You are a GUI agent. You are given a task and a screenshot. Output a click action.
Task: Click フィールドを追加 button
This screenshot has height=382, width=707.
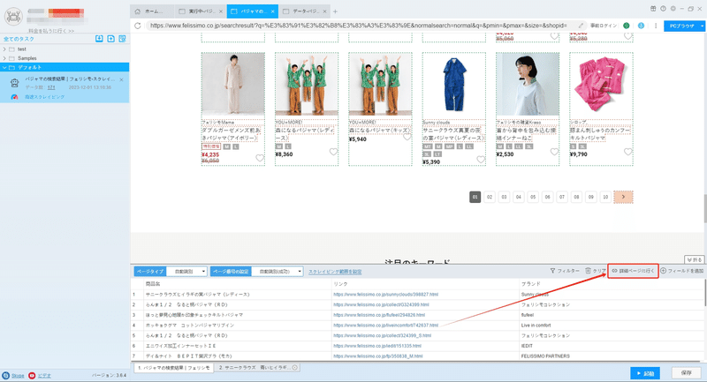click(681, 271)
